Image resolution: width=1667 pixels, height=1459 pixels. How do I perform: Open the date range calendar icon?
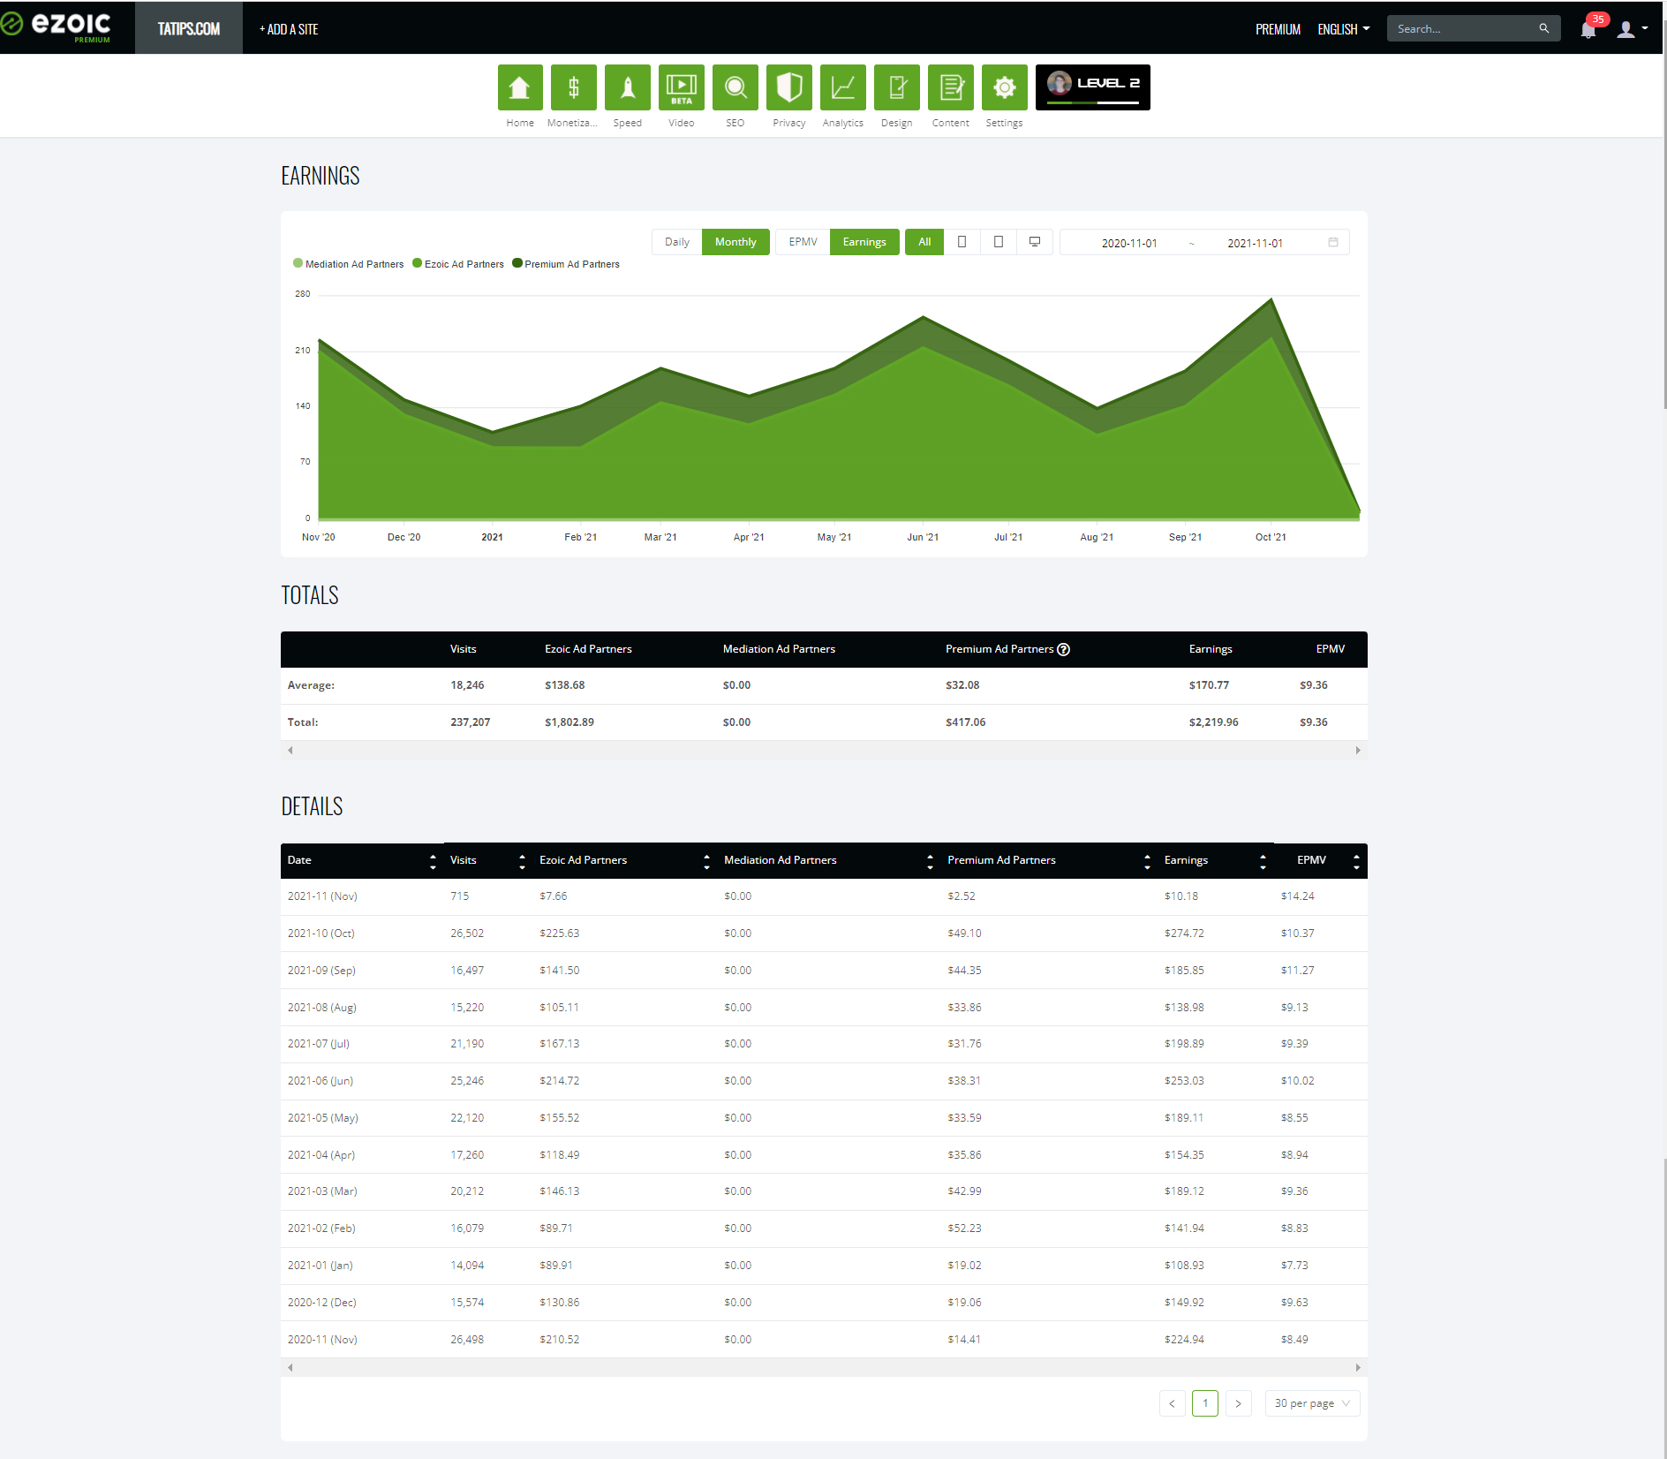click(1333, 242)
